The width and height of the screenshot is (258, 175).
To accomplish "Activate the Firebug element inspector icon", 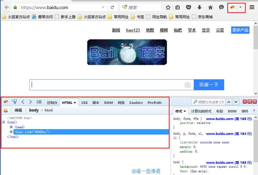I will pyautogui.click(x=14, y=102).
